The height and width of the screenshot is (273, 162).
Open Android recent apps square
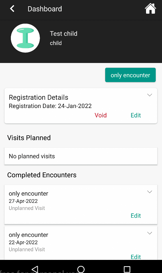point(127,269)
